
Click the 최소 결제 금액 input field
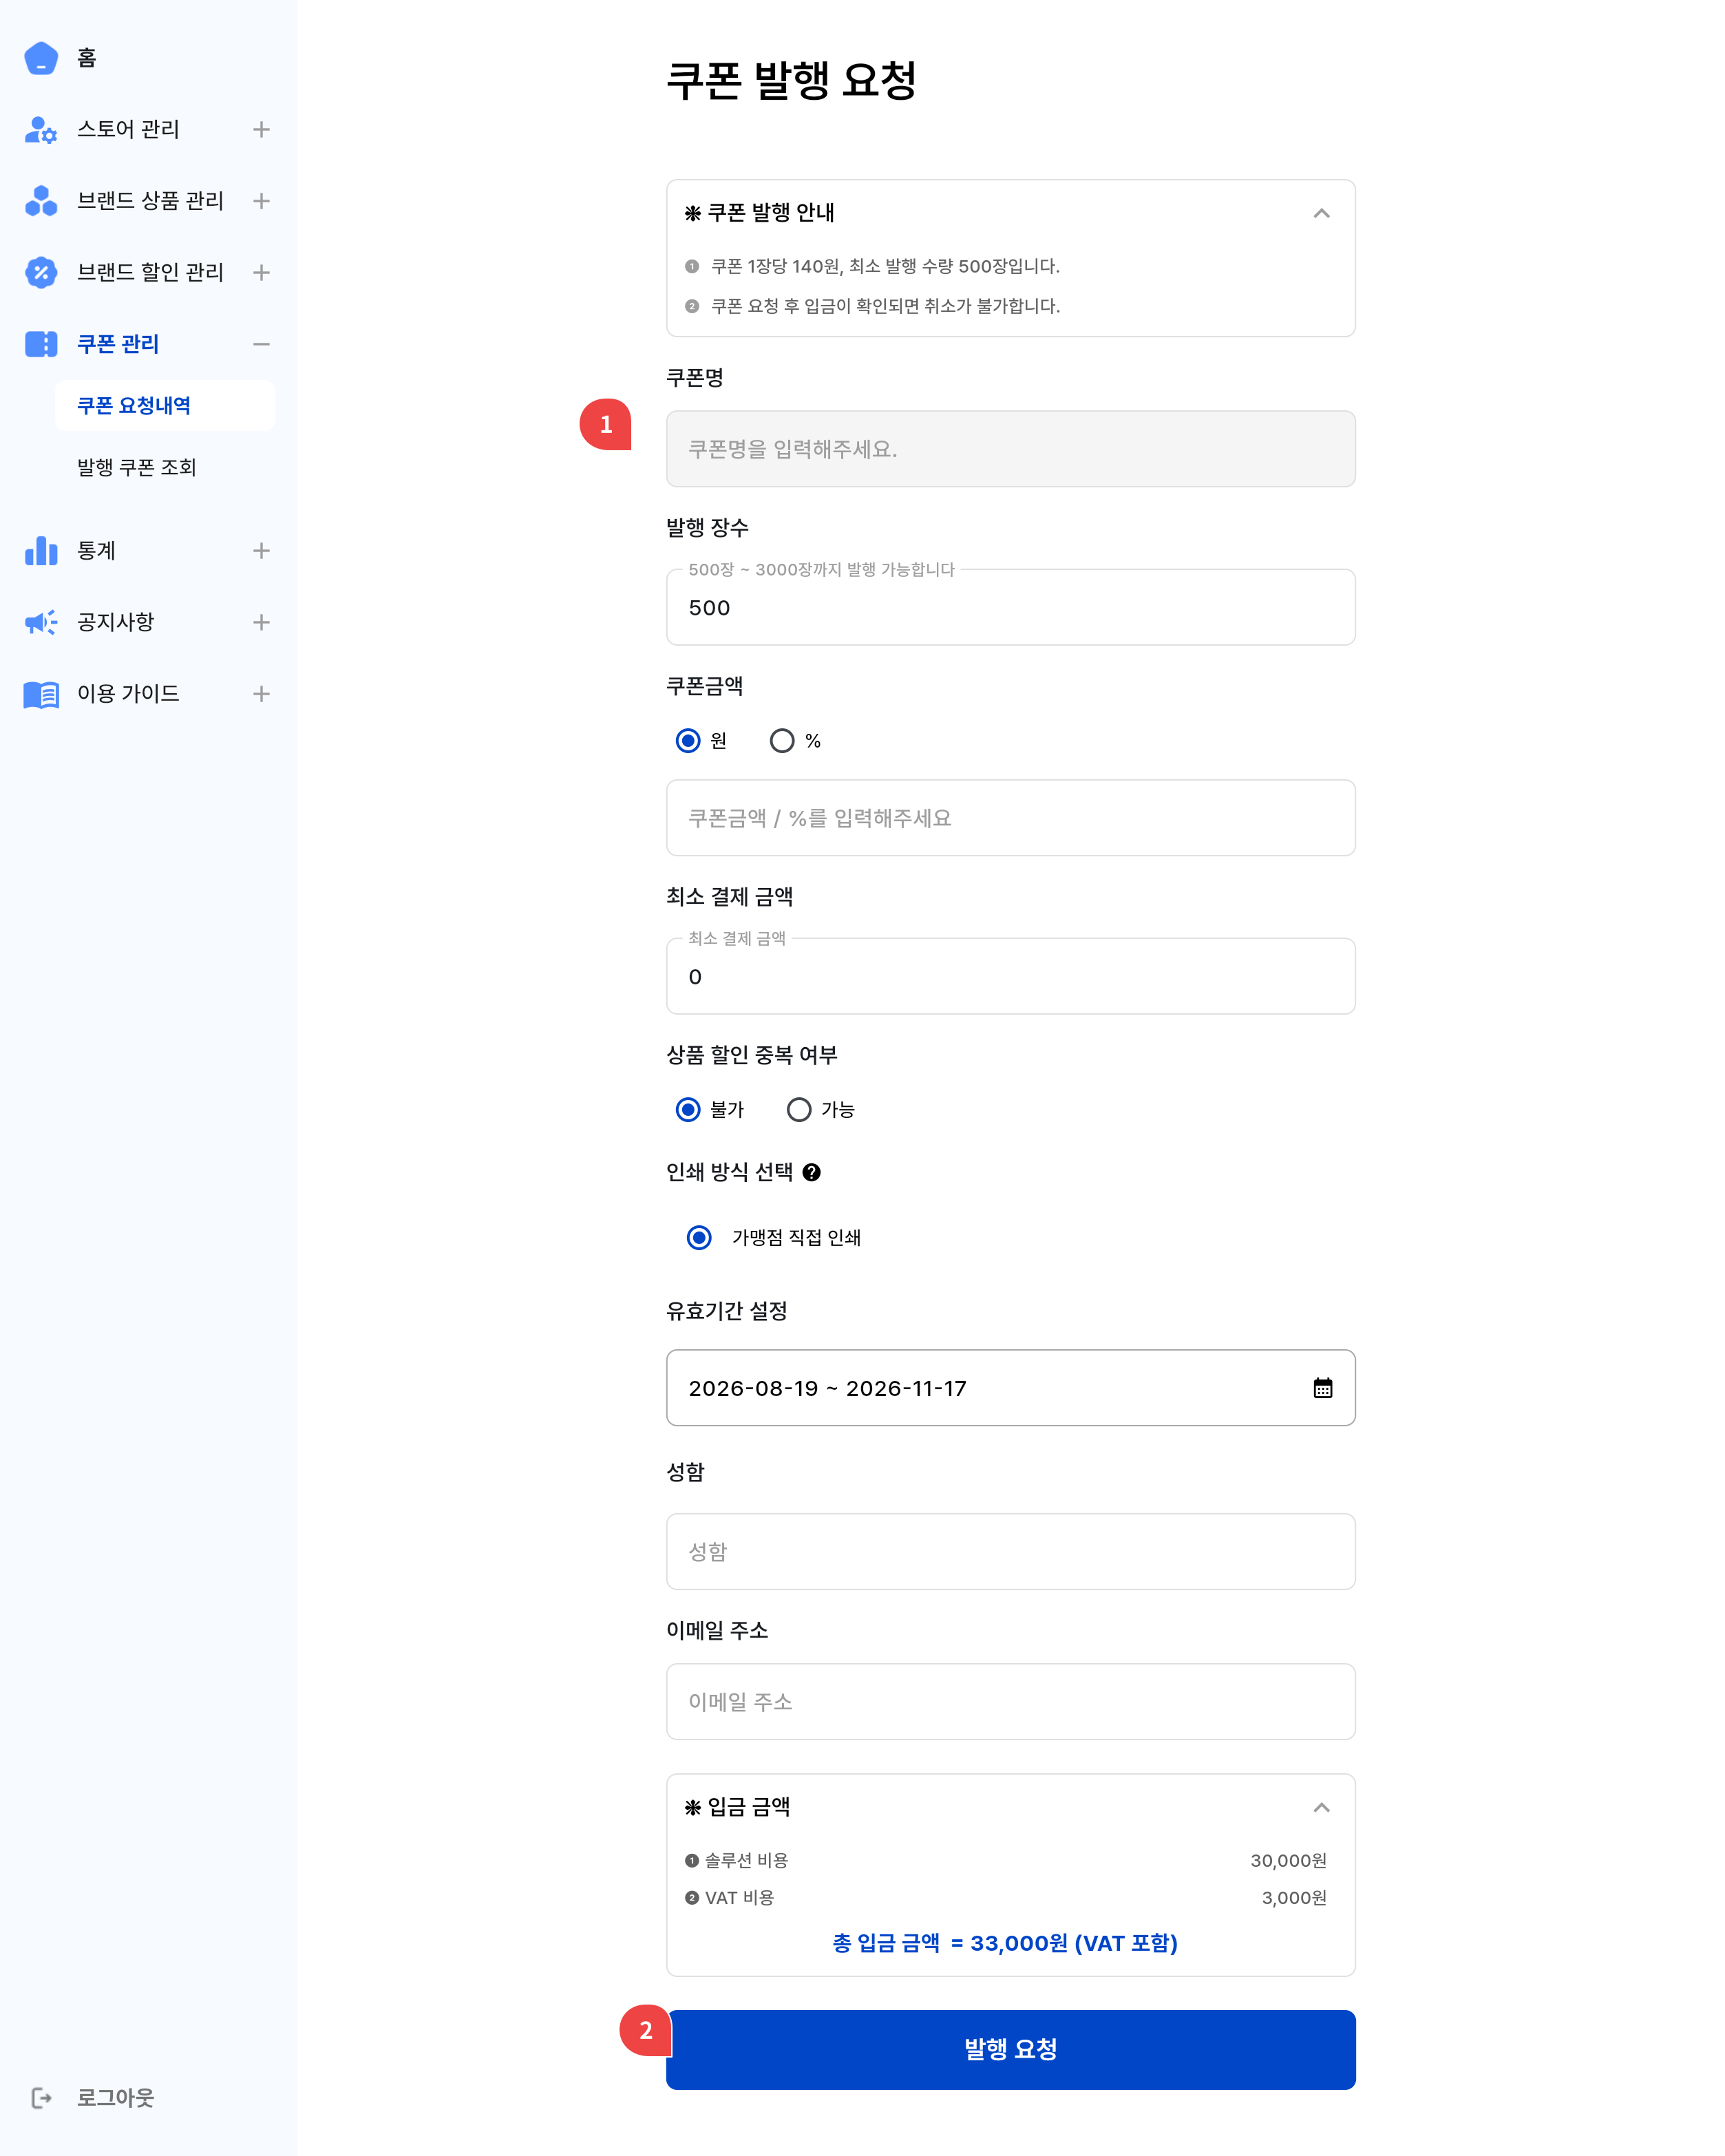[1011, 977]
